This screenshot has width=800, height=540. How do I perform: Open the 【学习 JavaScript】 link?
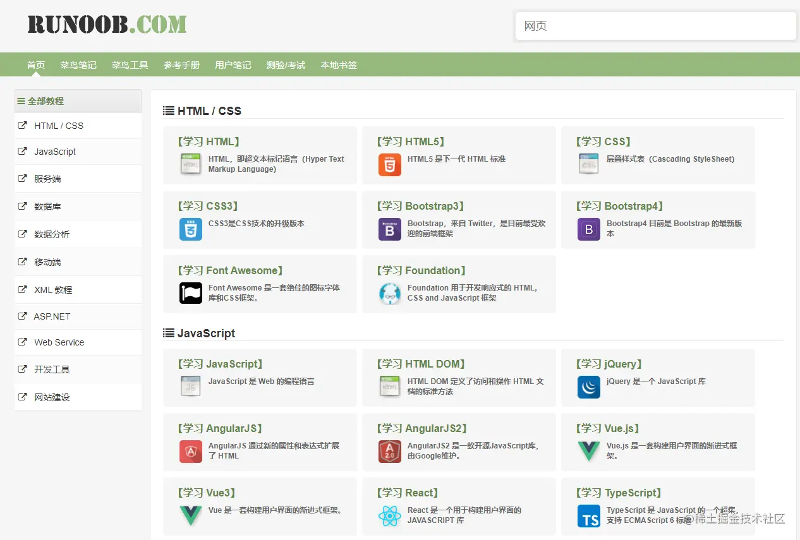point(220,364)
